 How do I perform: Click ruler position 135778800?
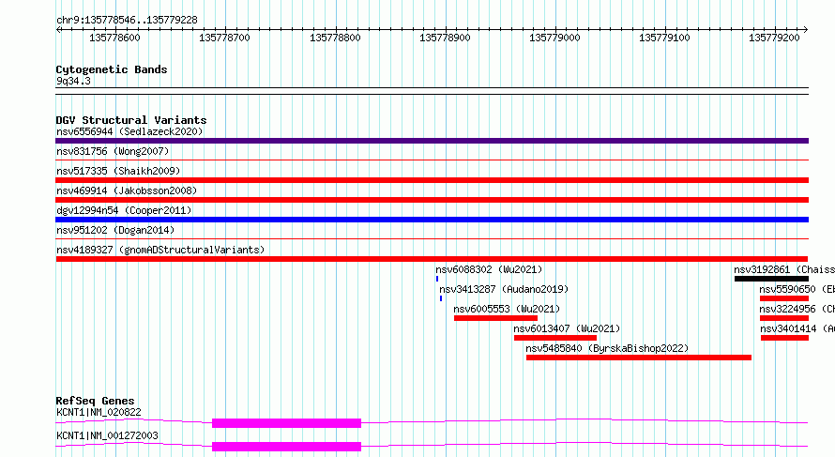[x=335, y=38]
